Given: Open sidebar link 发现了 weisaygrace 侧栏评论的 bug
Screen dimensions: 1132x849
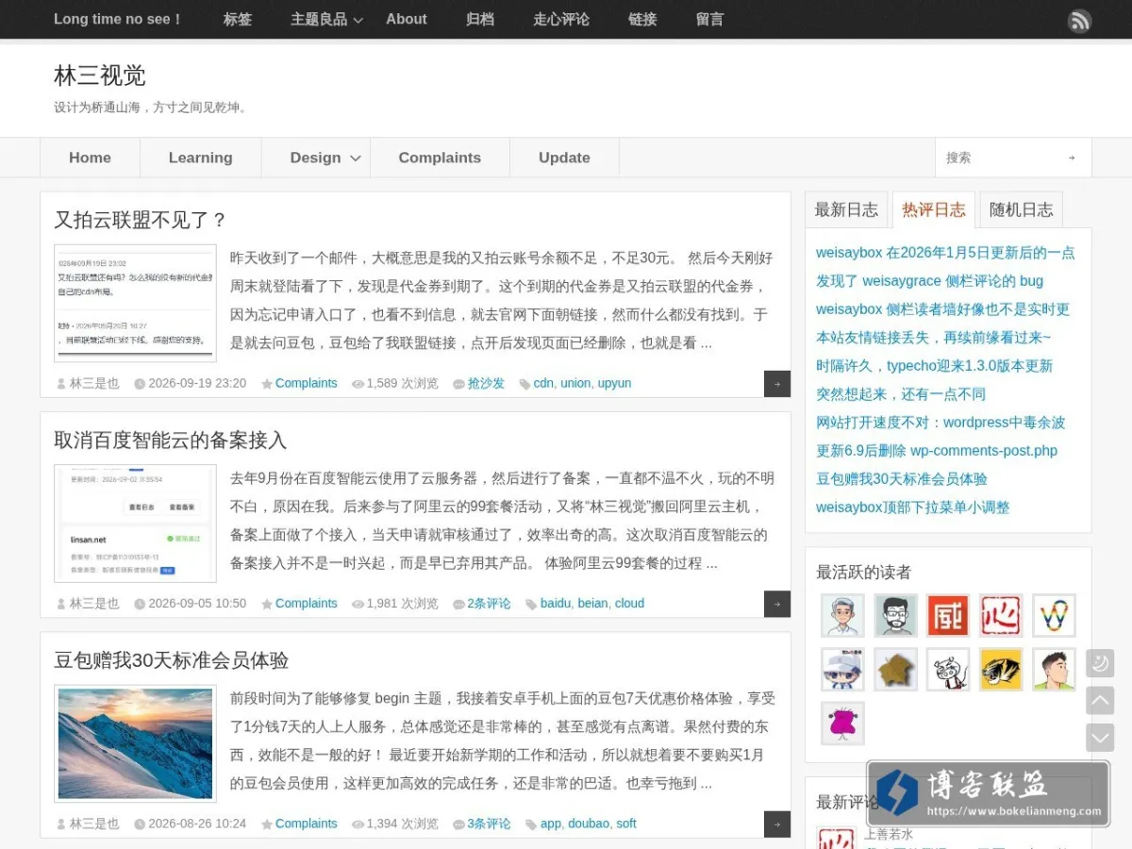Looking at the screenshot, I should point(929,280).
